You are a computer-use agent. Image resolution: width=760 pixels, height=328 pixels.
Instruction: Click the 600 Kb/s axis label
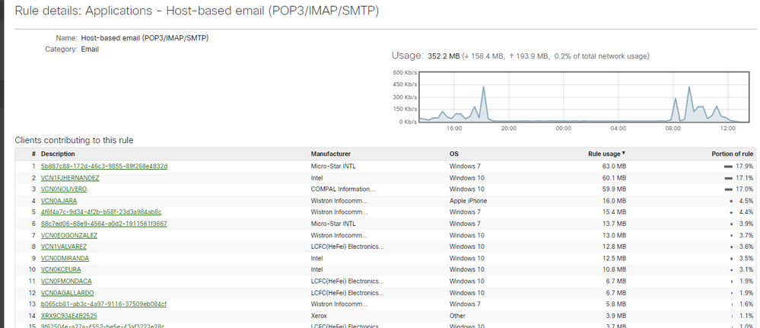click(405, 73)
